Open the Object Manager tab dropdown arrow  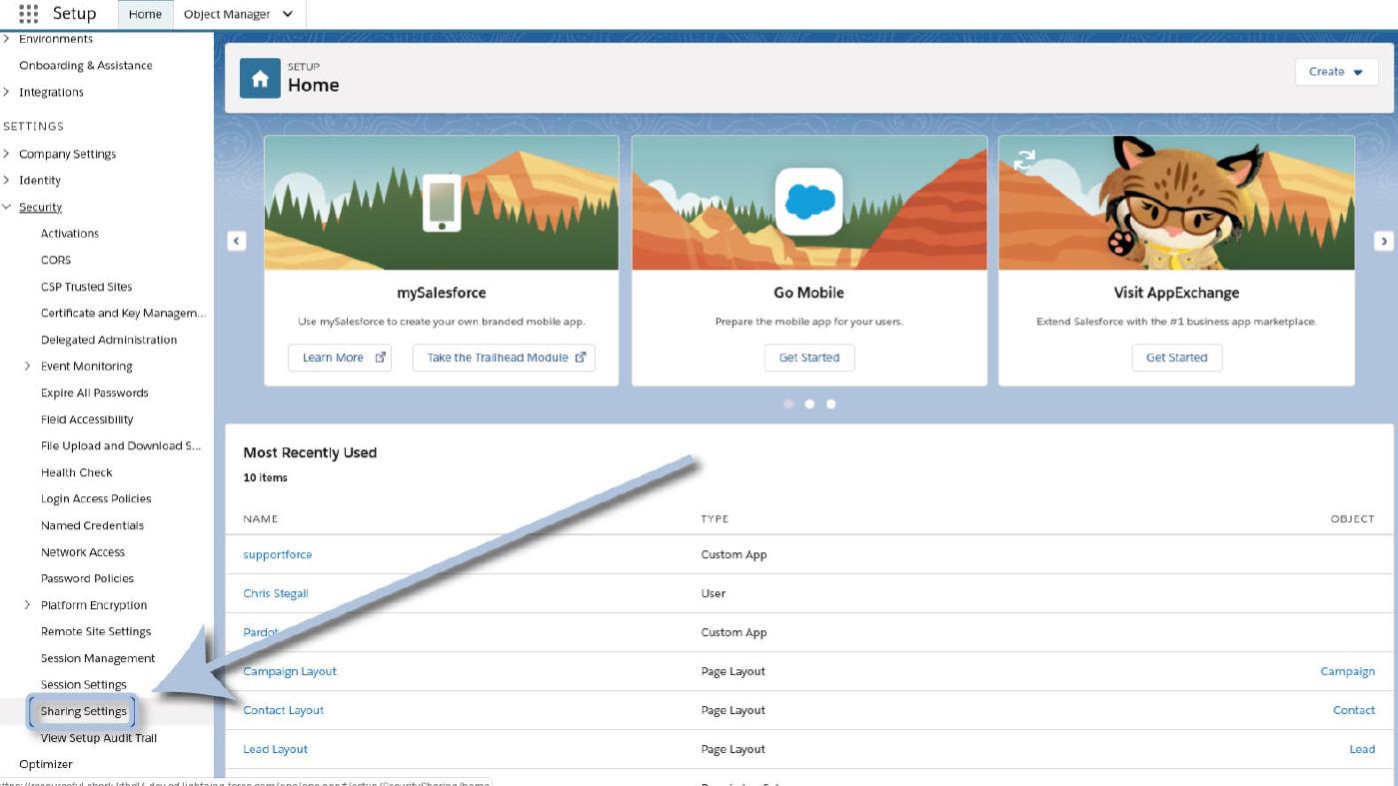pos(289,14)
